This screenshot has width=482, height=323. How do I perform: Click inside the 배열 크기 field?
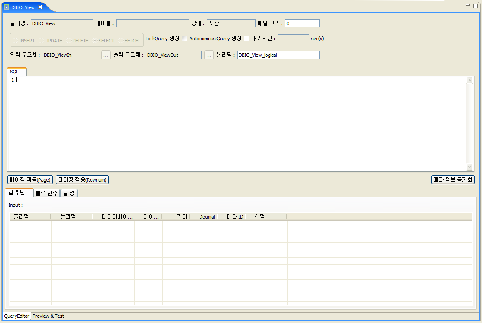click(x=302, y=23)
